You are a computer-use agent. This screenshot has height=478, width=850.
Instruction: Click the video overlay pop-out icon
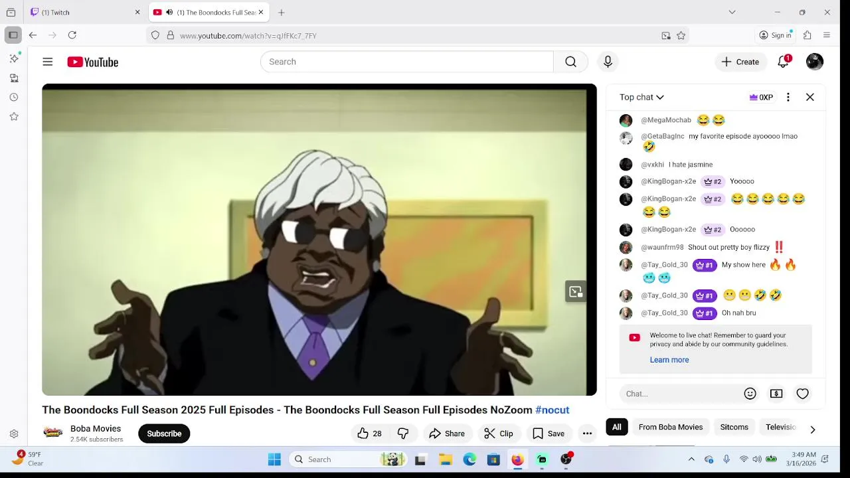[x=576, y=291]
